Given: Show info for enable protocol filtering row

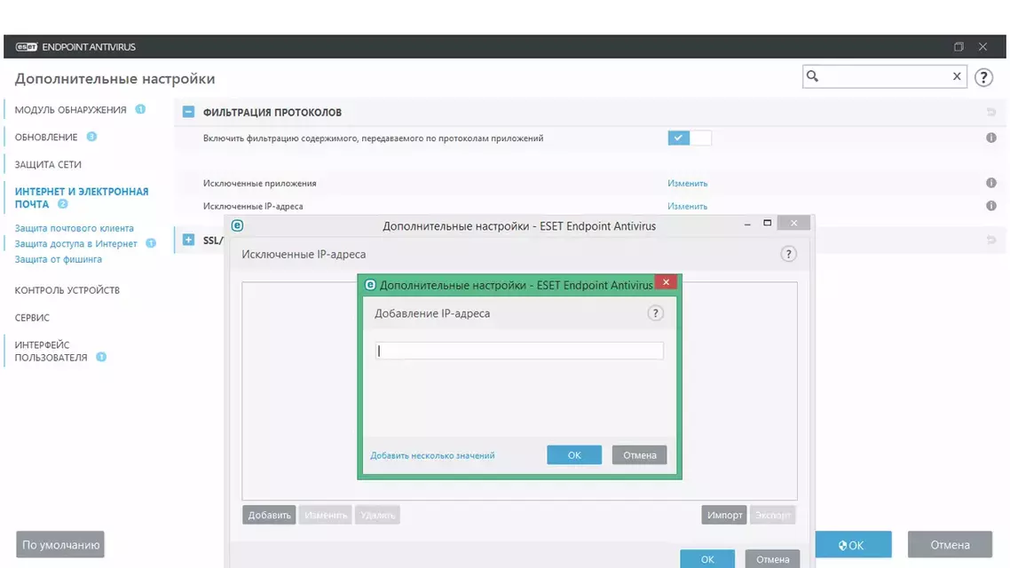Looking at the screenshot, I should (990, 138).
